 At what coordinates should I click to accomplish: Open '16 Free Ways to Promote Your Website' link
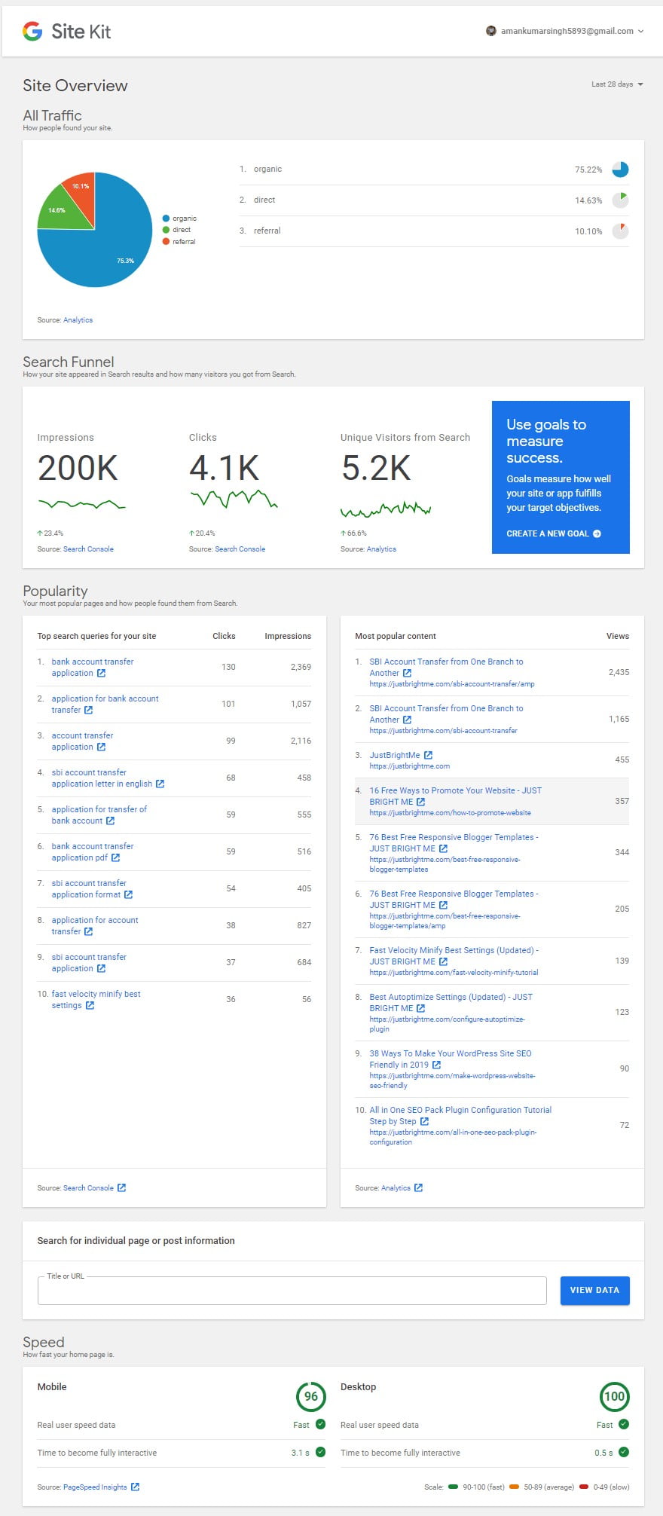(x=455, y=796)
